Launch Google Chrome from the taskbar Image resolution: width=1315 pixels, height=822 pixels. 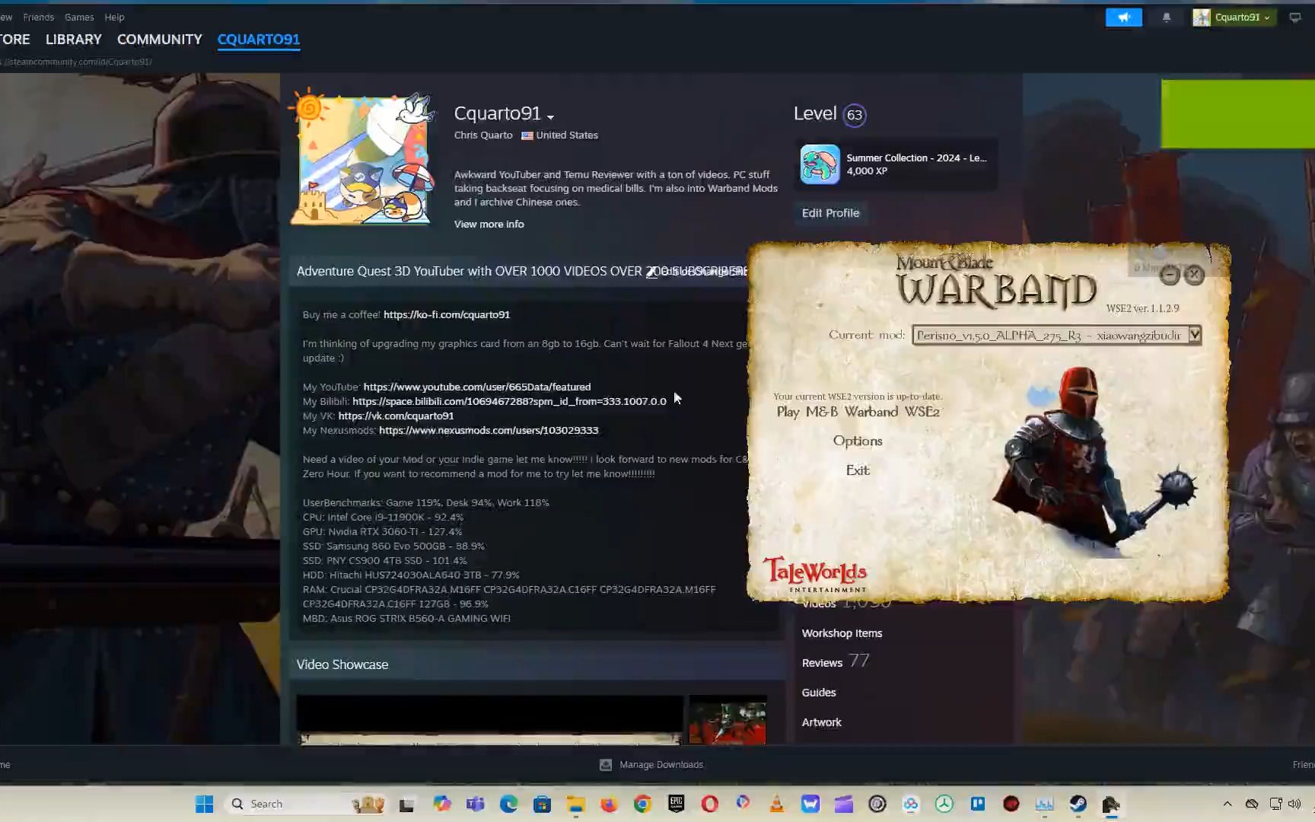pos(642,804)
